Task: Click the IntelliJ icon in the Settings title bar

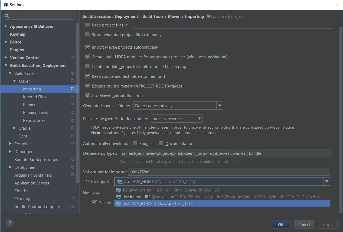Action: [5, 5]
